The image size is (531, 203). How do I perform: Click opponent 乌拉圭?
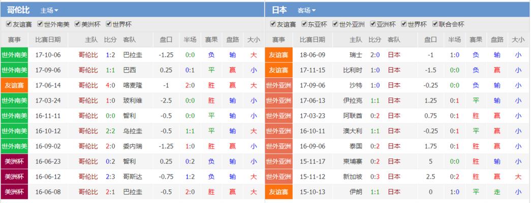click(133, 131)
